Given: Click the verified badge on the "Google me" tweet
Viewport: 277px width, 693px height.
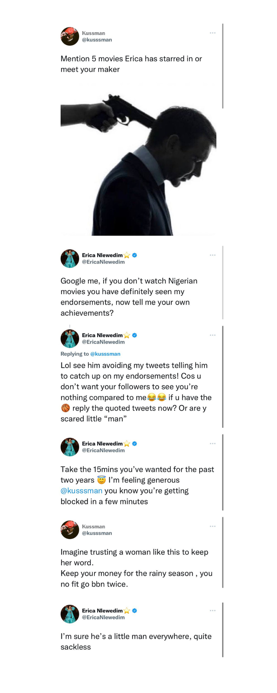Looking at the screenshot, I should click(135, 255).
